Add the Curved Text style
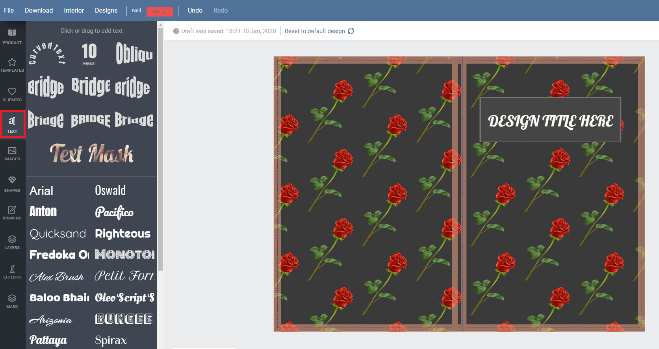659x349 pixels. pos(47,53)
